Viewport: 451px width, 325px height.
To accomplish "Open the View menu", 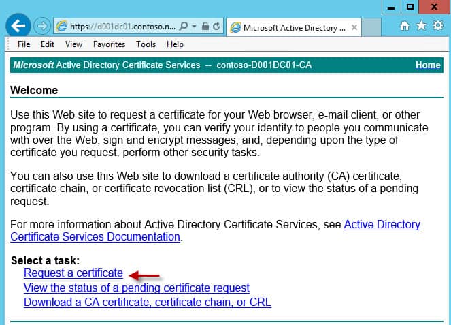I will (x=73, y=44).
